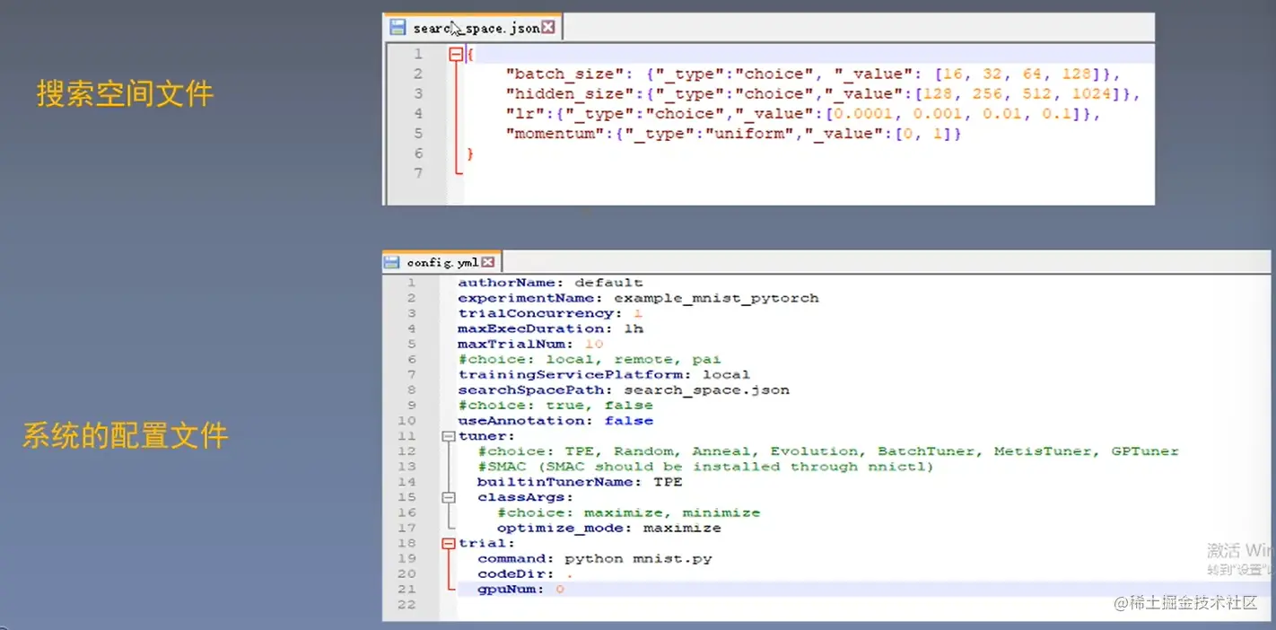Click the save icon on config.yml tab
1276x630 pixels.
point(391,262)
